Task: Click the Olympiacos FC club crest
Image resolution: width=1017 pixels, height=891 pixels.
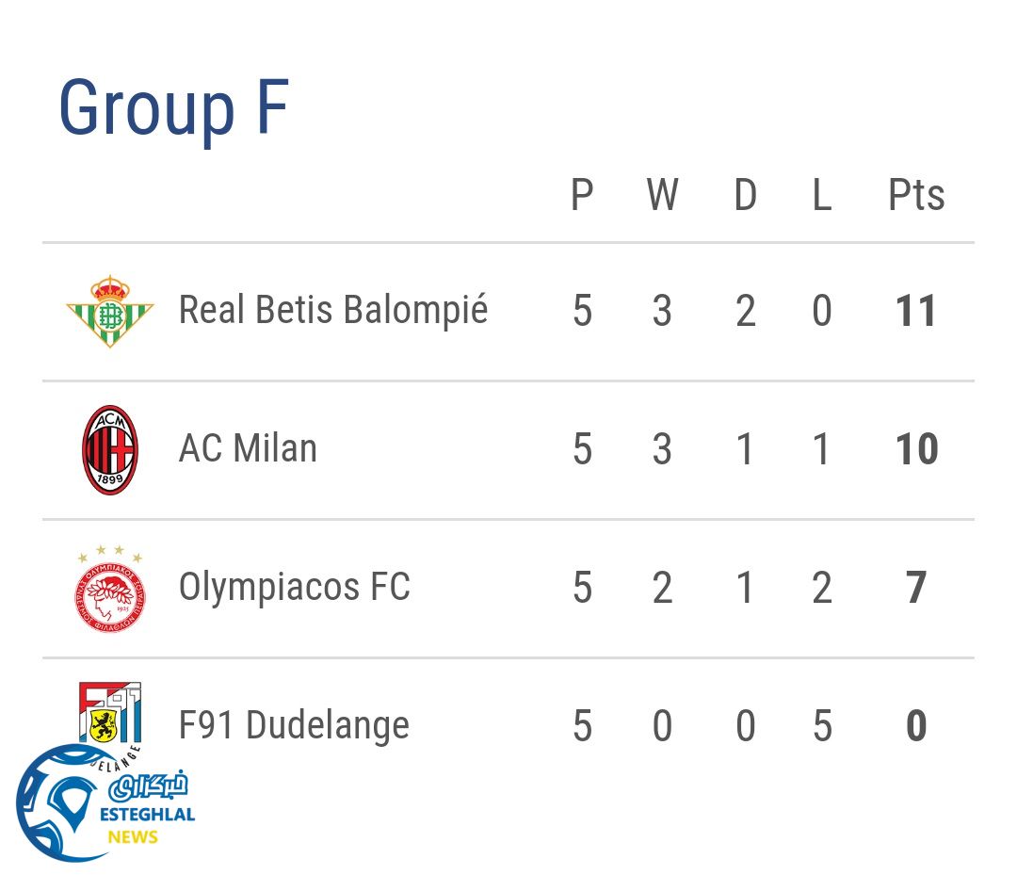Action: click(110, 588)
